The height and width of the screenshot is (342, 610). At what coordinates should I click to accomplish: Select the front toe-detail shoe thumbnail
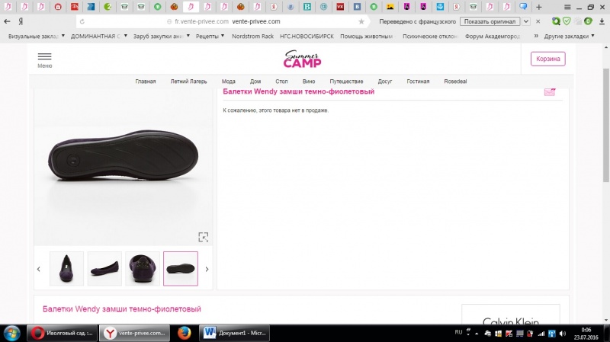tap(143, 269)
